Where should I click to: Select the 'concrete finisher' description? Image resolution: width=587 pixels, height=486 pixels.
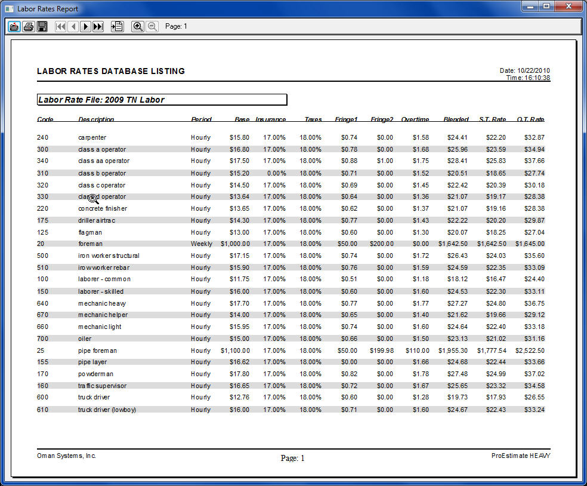(x=103, y=208)
